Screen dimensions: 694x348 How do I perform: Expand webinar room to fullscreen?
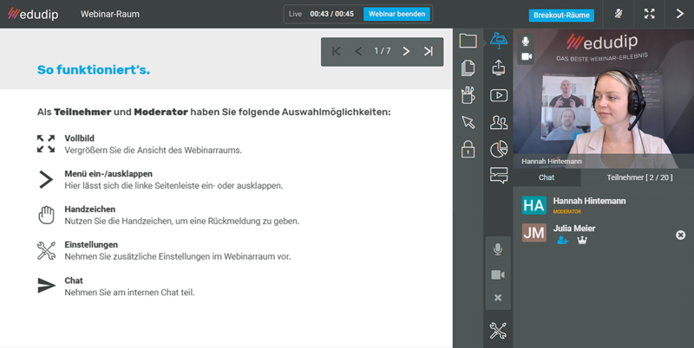click(x=649, y=14)
